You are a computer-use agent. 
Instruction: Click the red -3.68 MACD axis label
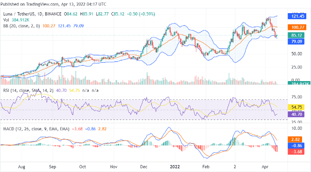296,152
